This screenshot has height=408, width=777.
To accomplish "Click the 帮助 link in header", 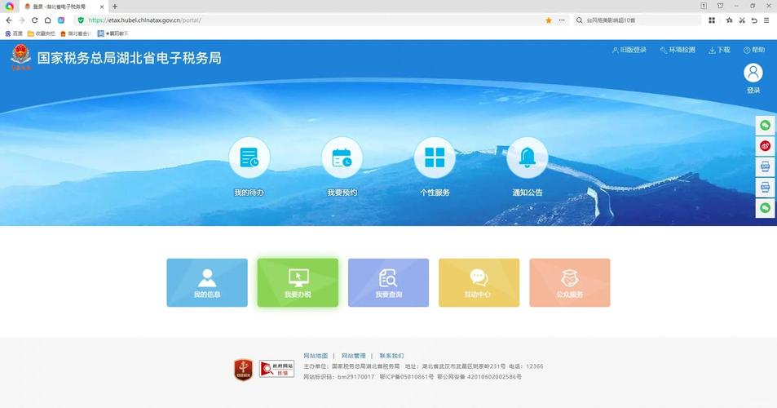I will (754, 50).
